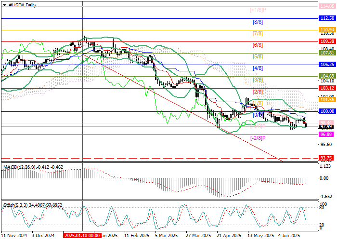
Task: Select the [8/8] Murrey level label
Action: pos(258,22)
